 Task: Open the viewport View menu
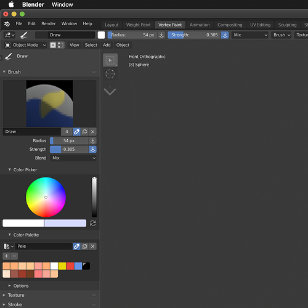[x=74, y=45]
